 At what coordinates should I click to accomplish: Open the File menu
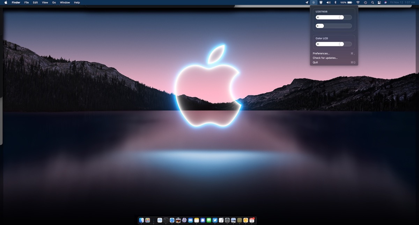tap(27, 2)
